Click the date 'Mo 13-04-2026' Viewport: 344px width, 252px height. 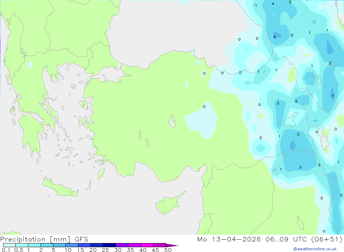point(229,239)
